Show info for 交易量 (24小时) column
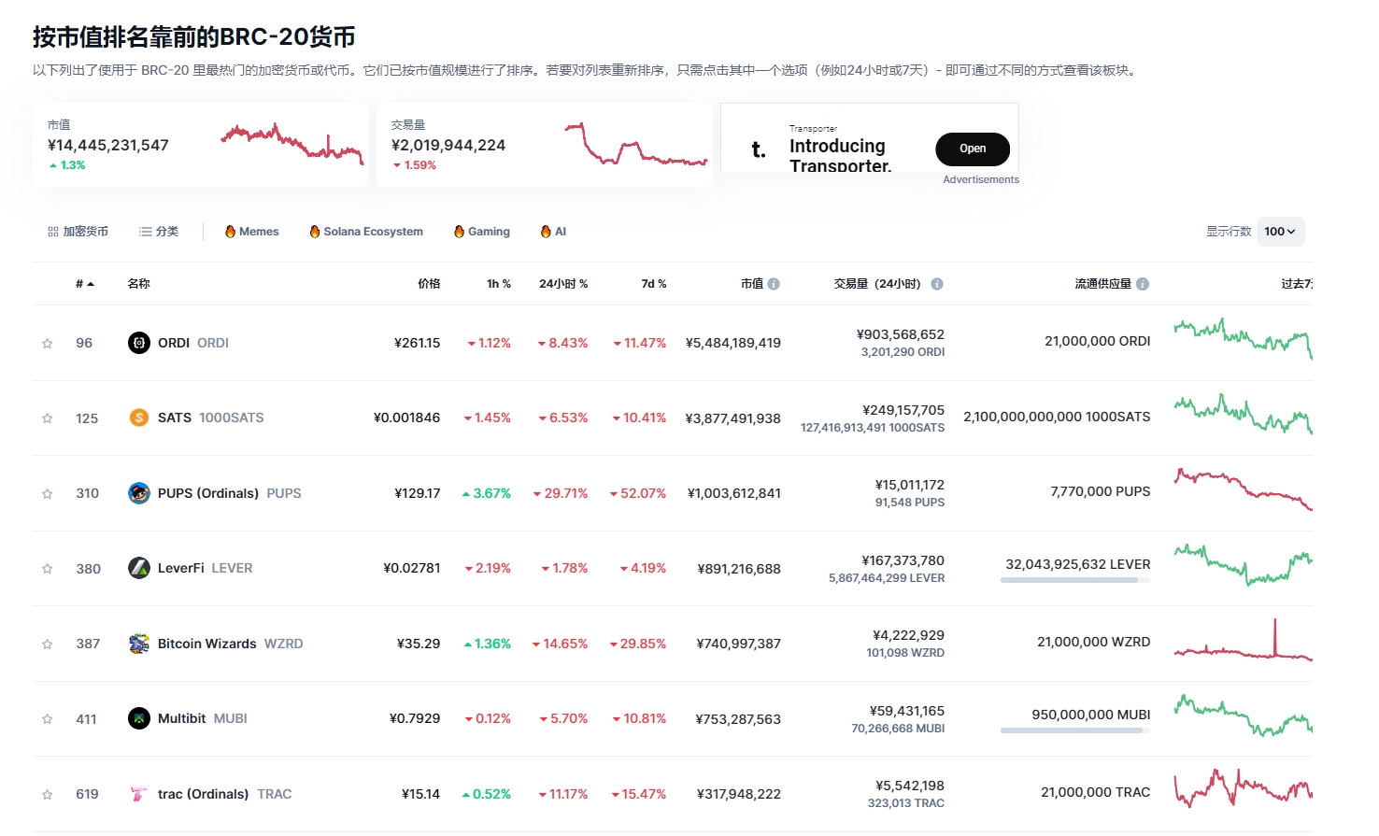The width and height of the screenshot is (1379, 836). coord(937,284)
